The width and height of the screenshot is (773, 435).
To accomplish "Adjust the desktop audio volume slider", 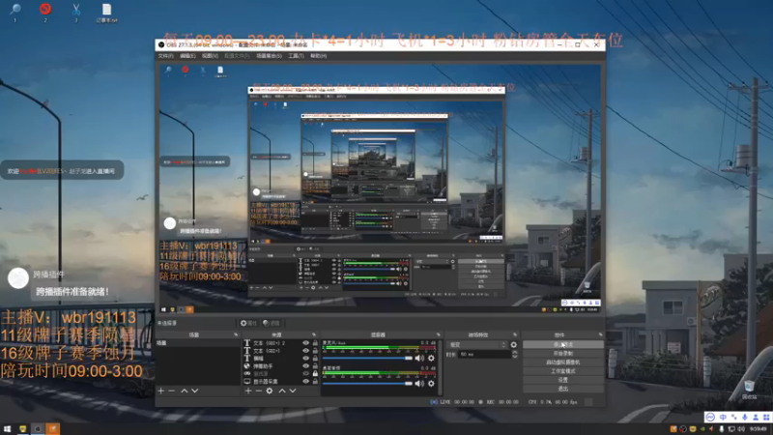I will pos(367,383).
